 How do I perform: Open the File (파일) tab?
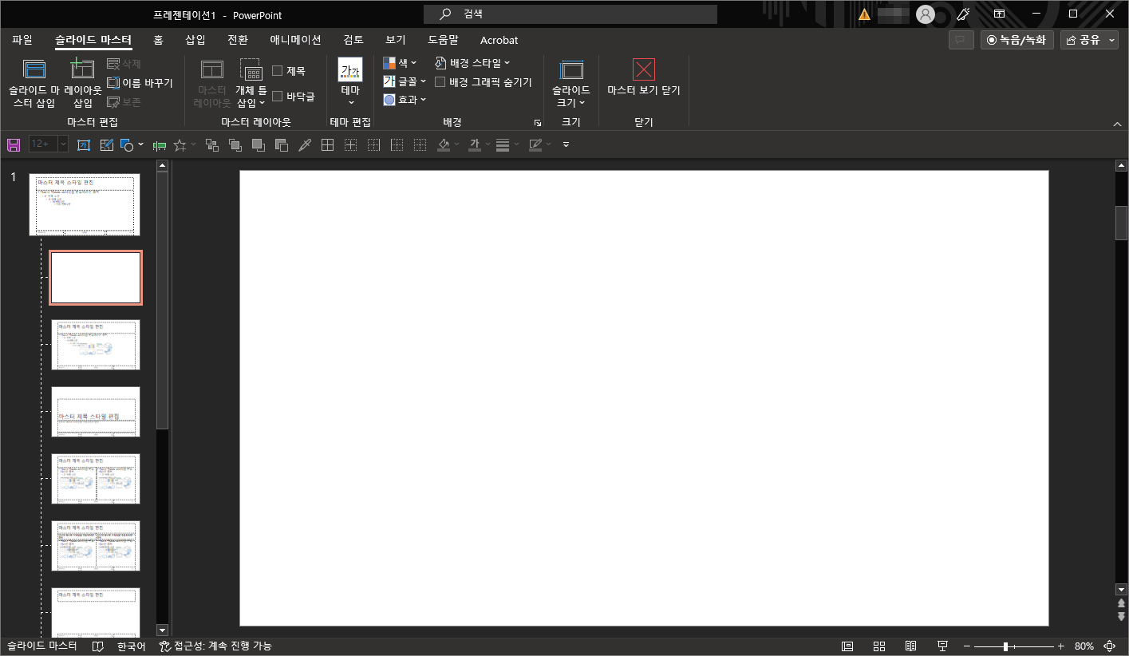coord(22,39)
